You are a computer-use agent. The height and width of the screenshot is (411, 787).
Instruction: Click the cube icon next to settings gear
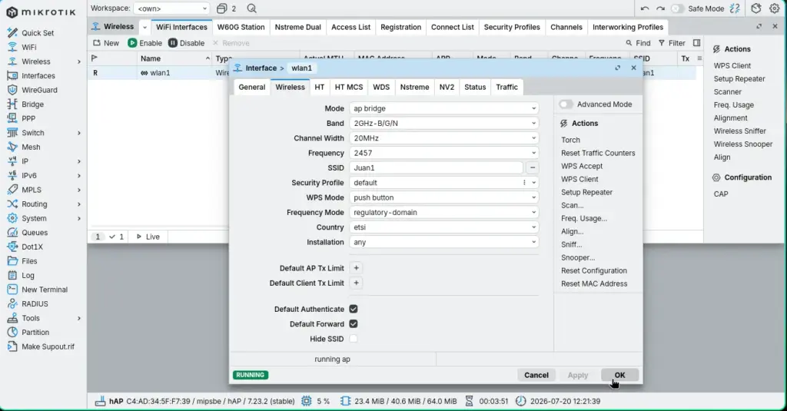pos(756,8)
